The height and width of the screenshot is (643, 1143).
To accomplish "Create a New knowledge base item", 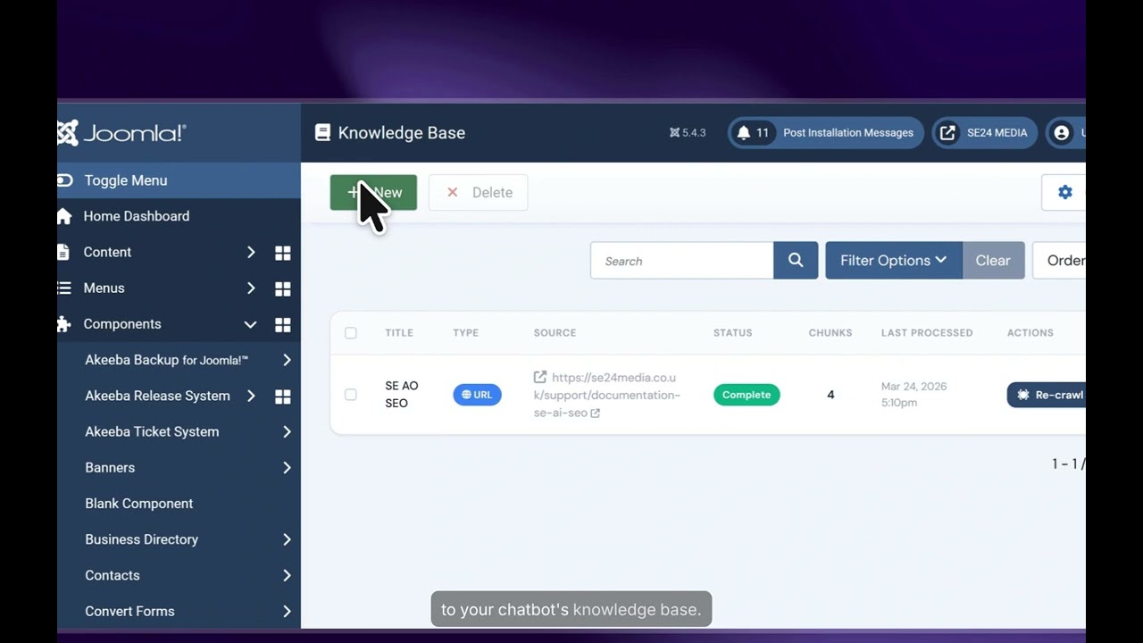I will (x=373, y=192).
